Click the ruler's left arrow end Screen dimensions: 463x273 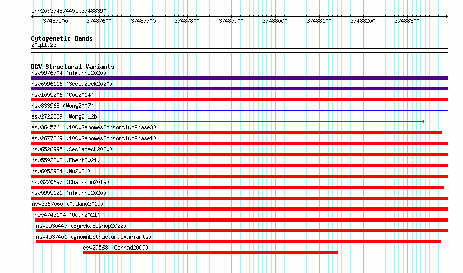(32, 16)
